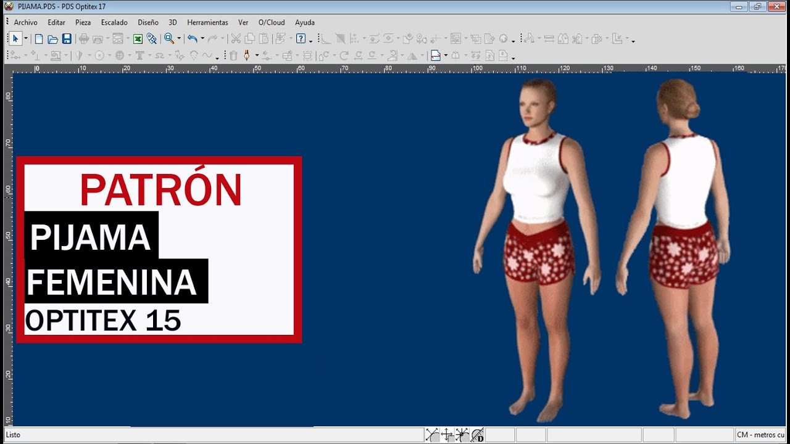Viewport: 790px width, 444px height.
Task: Open the Diseño menu
Action: pos(148,22)
